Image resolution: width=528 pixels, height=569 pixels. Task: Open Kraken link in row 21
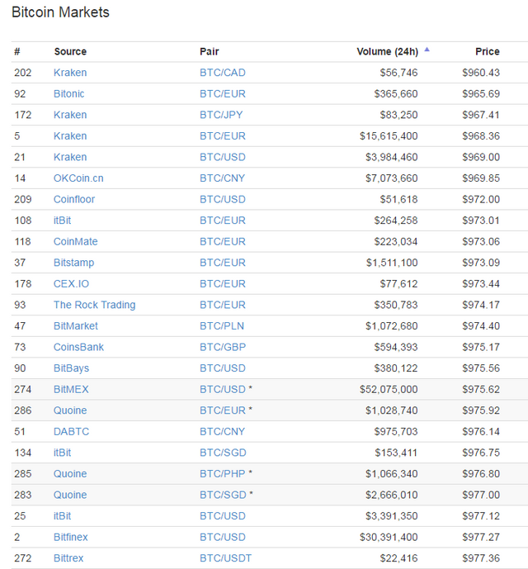(70, 157)
